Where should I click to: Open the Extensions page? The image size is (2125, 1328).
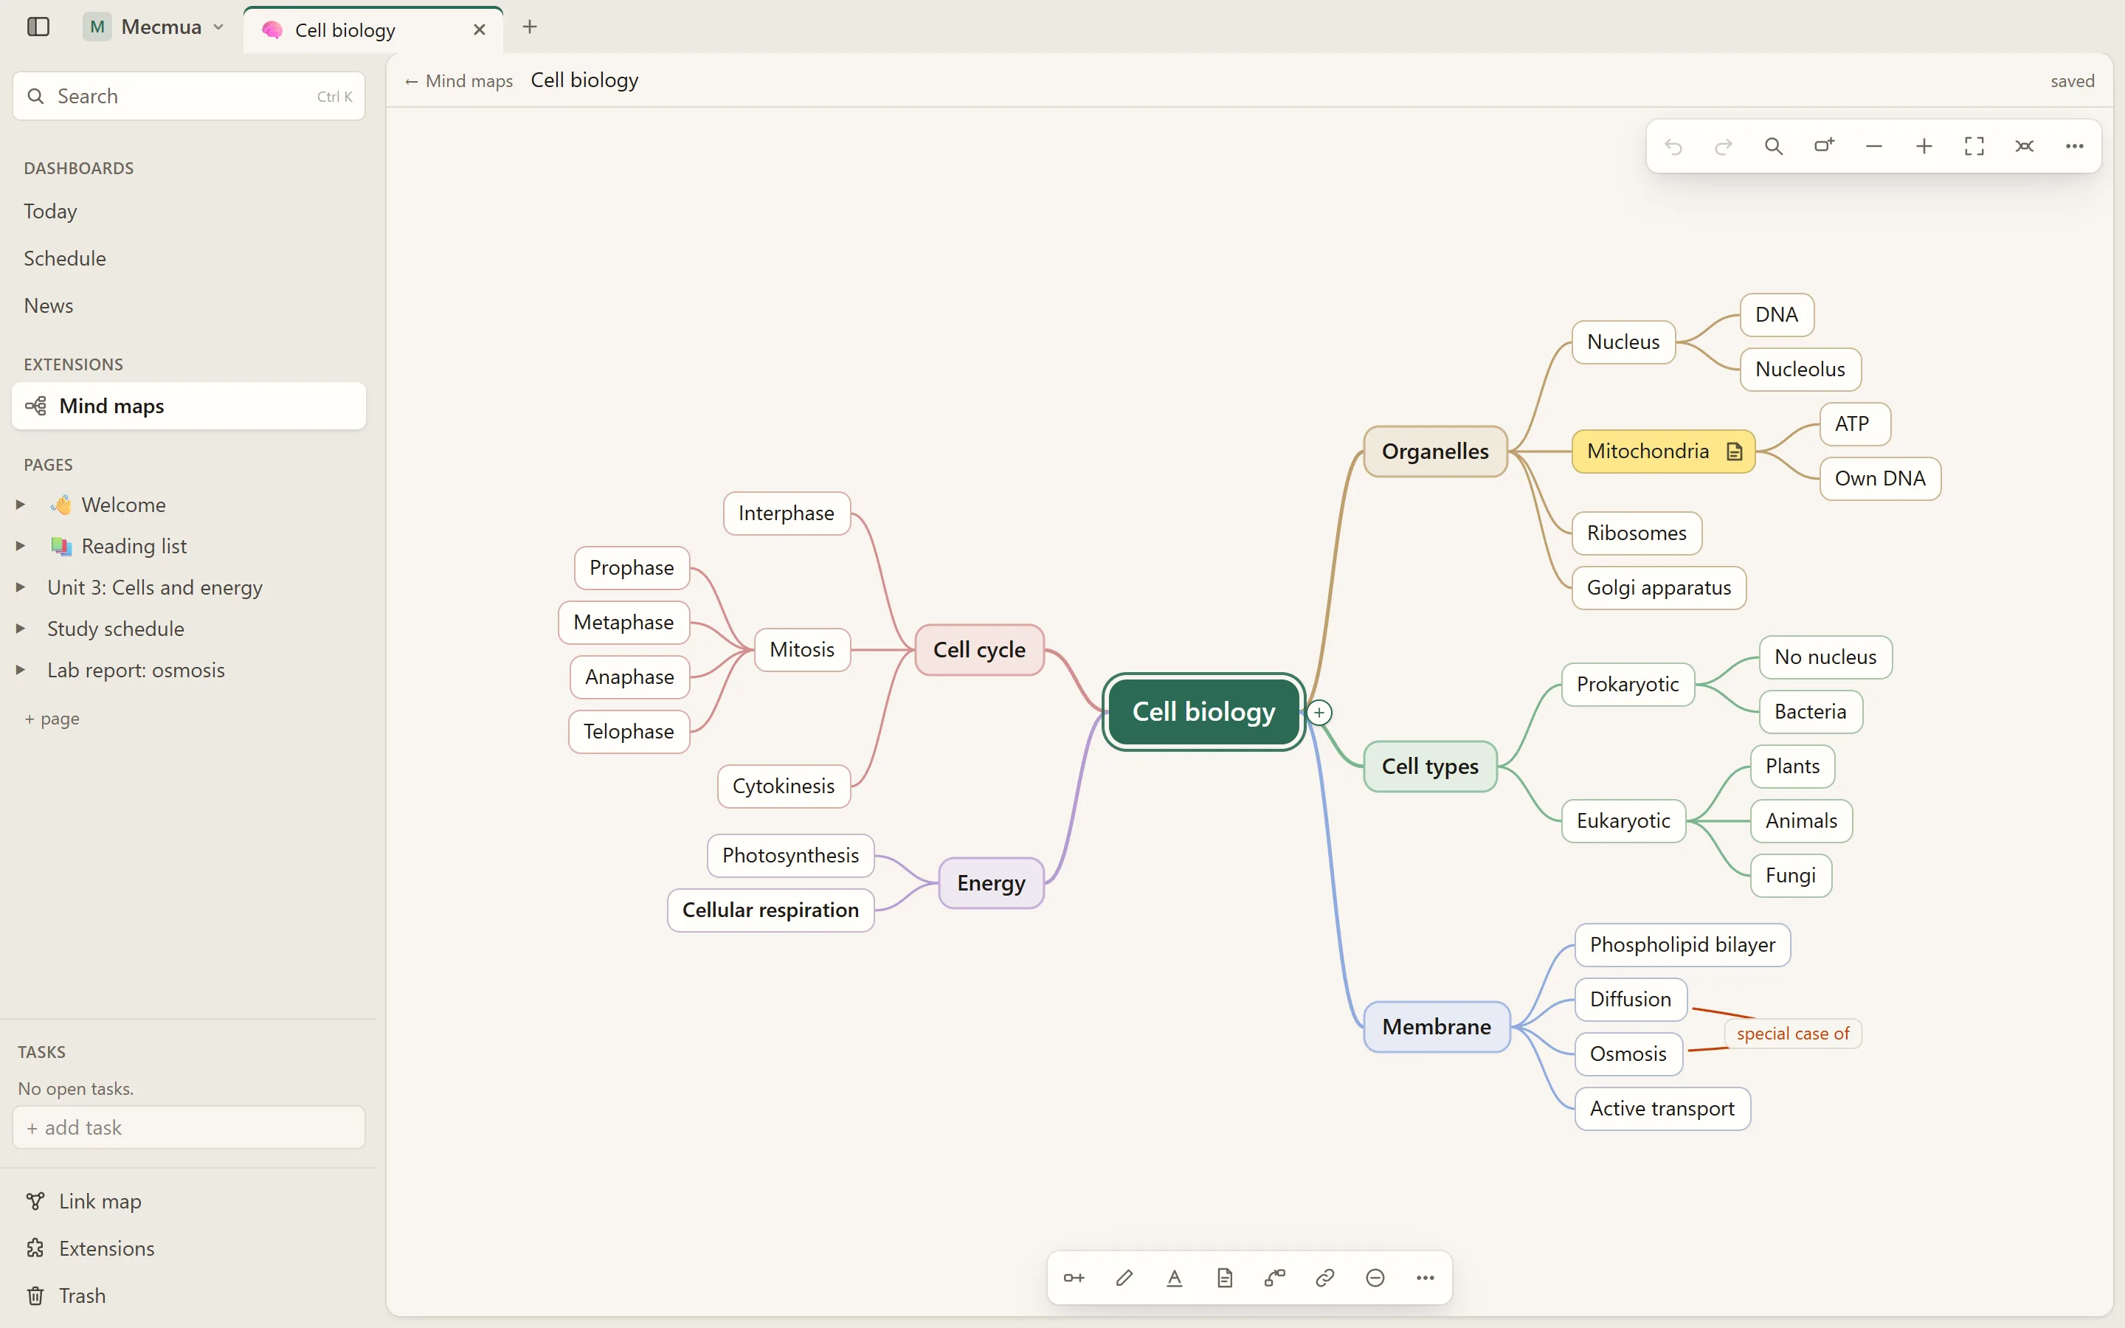coord(91,1248)
